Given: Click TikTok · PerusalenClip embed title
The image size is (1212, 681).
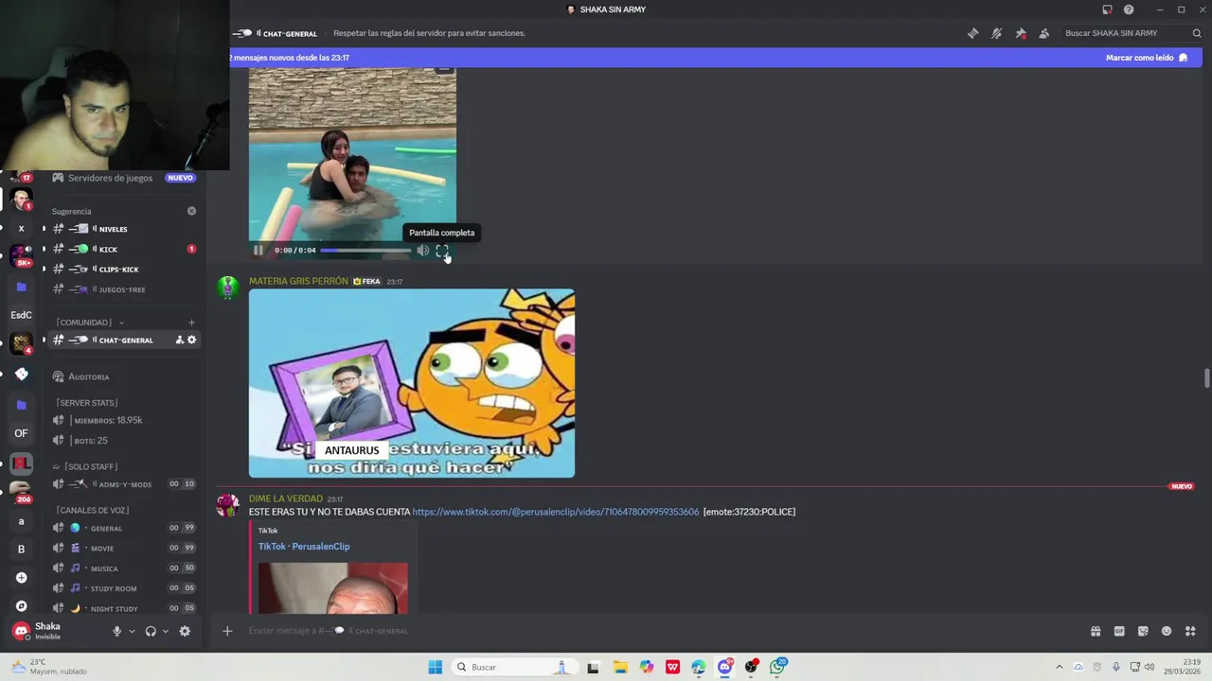Looking at the screenshot, I should (304, 547).
